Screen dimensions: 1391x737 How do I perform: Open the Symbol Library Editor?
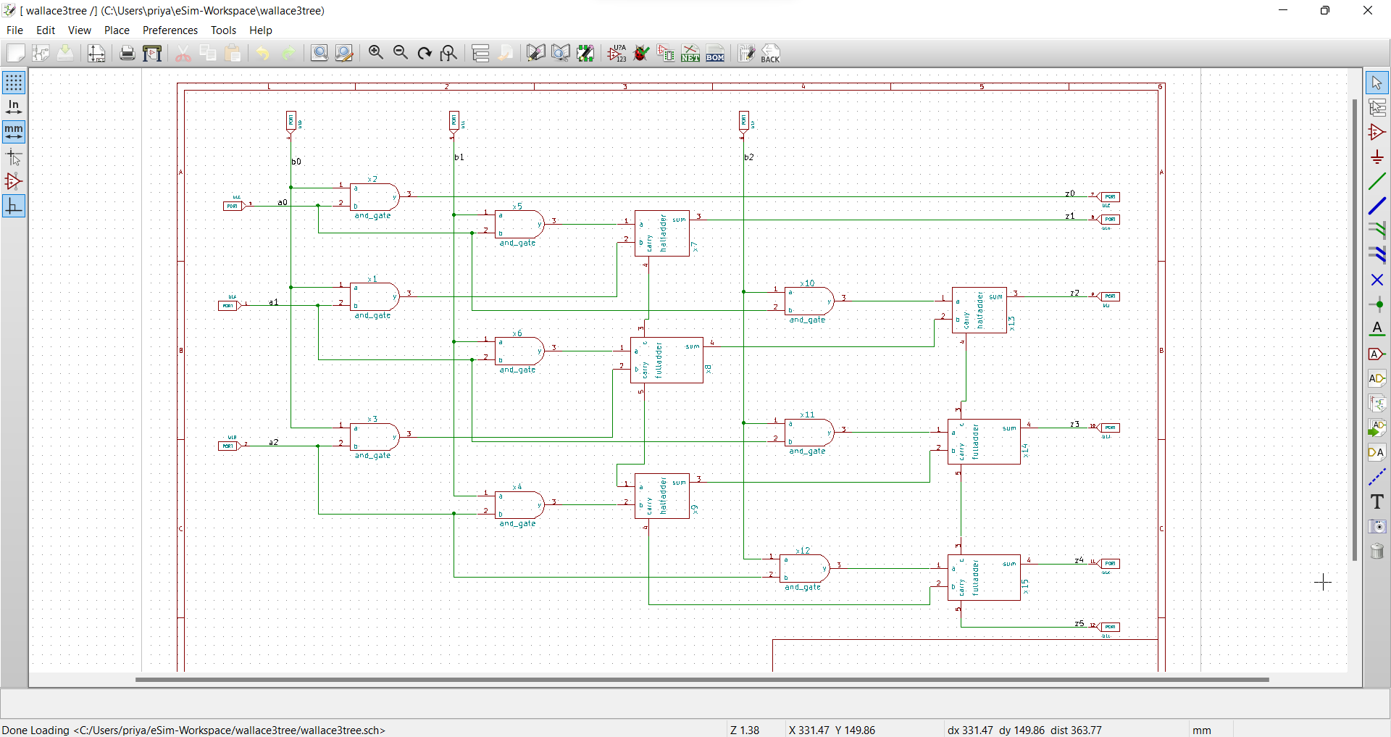(x=535, y=53)
